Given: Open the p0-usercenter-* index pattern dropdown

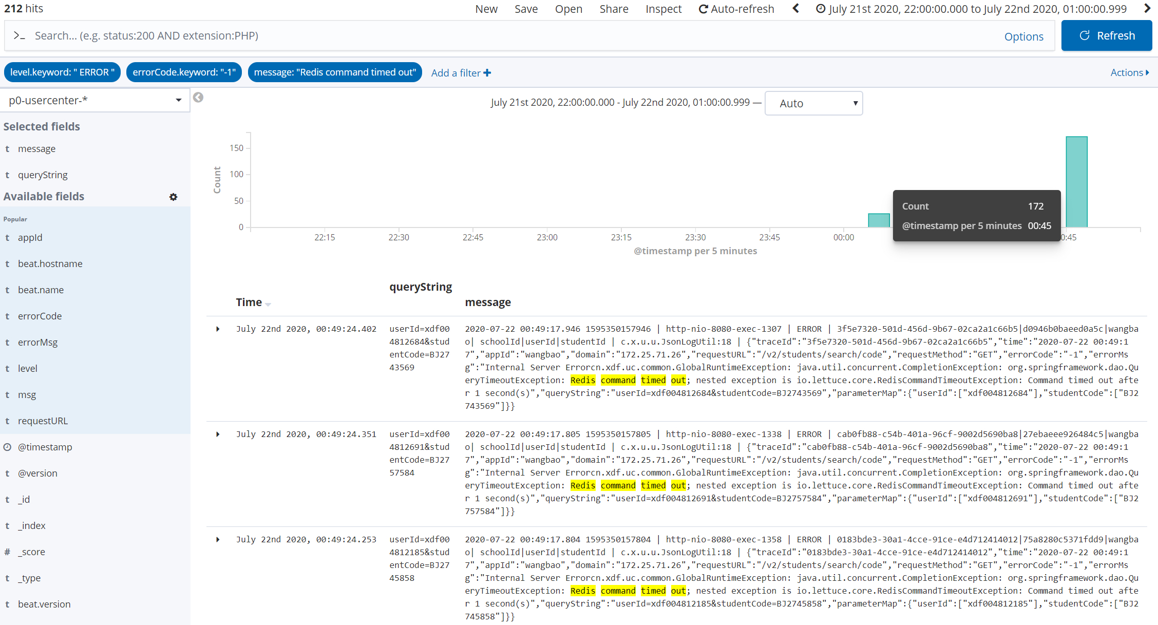Looking at the screenshot, I should tap(95, 100).
